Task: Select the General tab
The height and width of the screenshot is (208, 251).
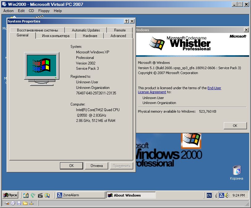Action: pyautogui.click(x=22, y=35)
